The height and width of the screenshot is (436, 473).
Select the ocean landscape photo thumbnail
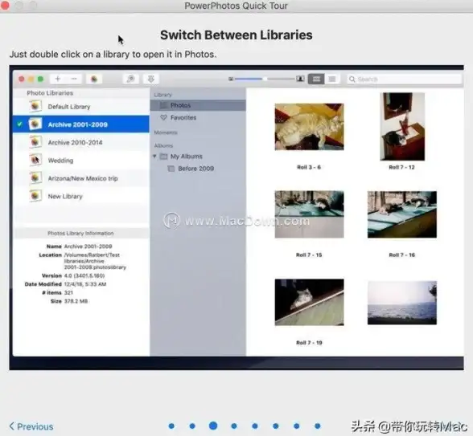coord(402,303)
